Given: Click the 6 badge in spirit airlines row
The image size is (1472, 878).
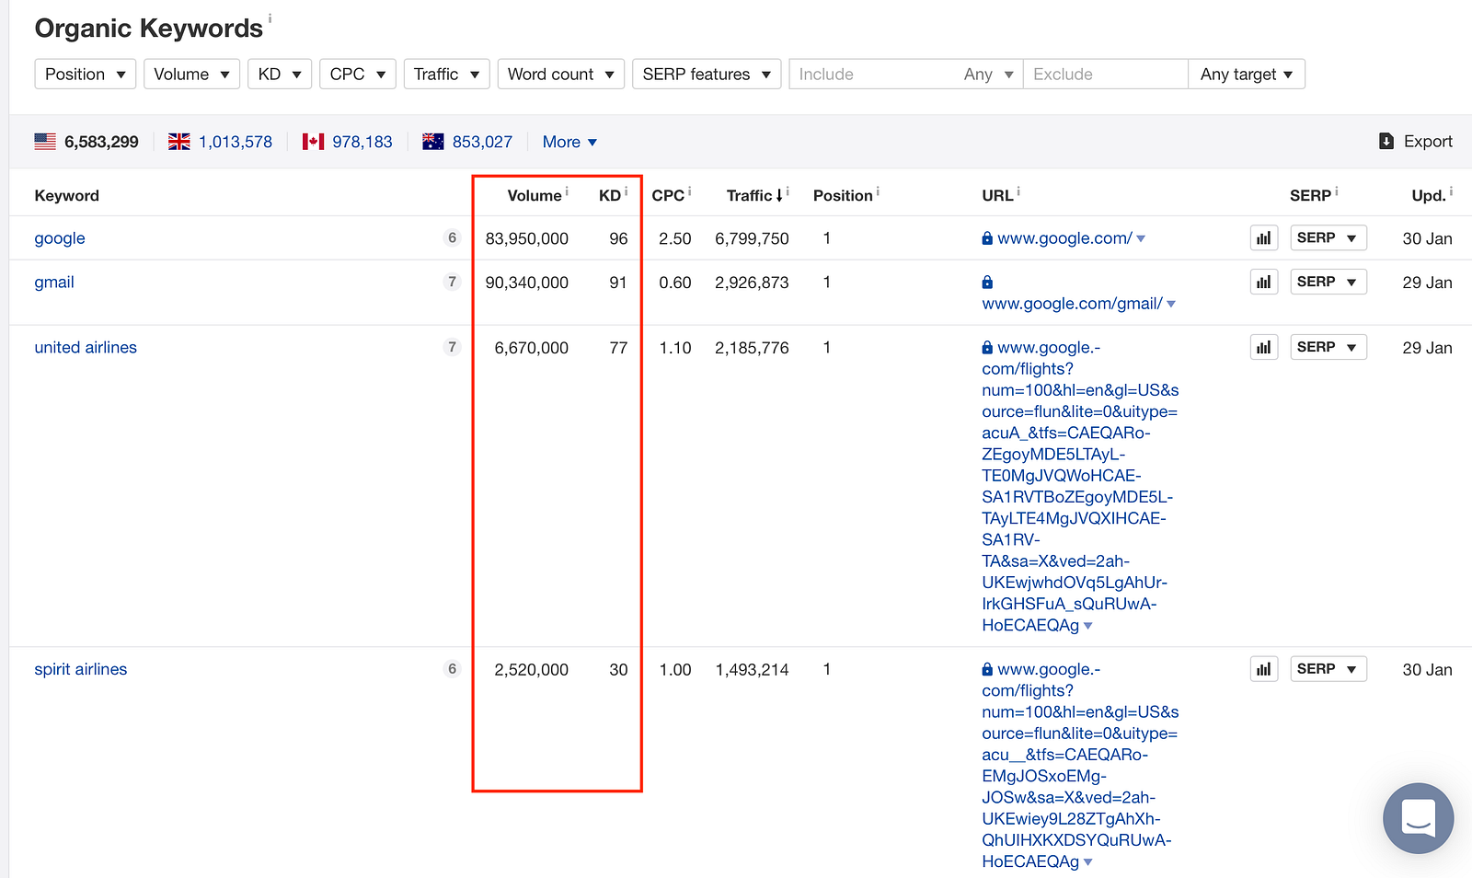Looking at the screenshot, I should point(452,669).
